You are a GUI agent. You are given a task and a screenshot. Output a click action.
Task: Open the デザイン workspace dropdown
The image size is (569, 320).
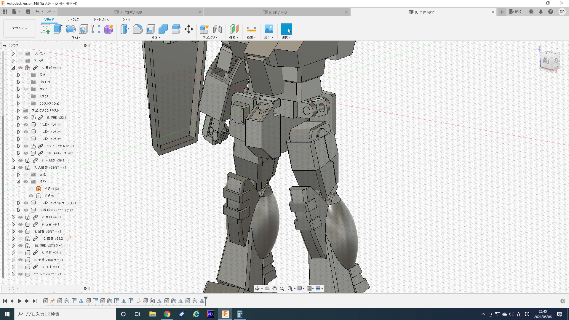[x=20, y=28]
